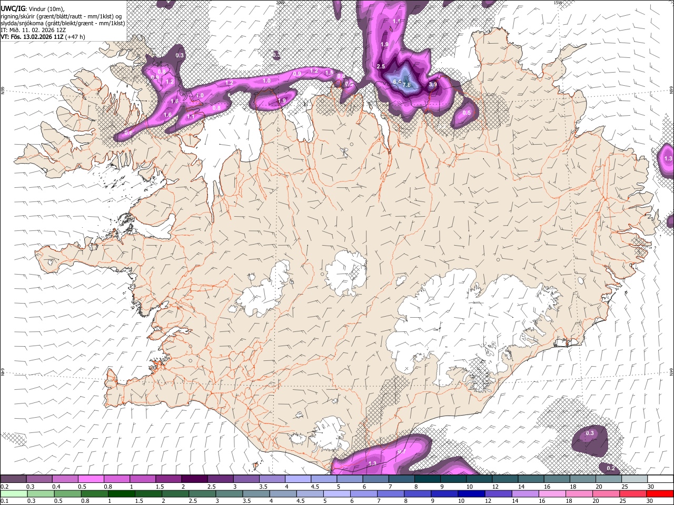The height and width of the screenshot is (505, 674).
Task: Click the '0.2' value in the southeast sea
Action: (x=611, y=468)
